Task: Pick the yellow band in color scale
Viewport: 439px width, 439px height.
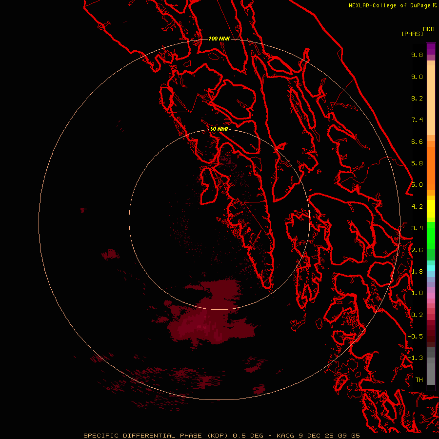Action: pyautogui.click(x=431, y=209)
